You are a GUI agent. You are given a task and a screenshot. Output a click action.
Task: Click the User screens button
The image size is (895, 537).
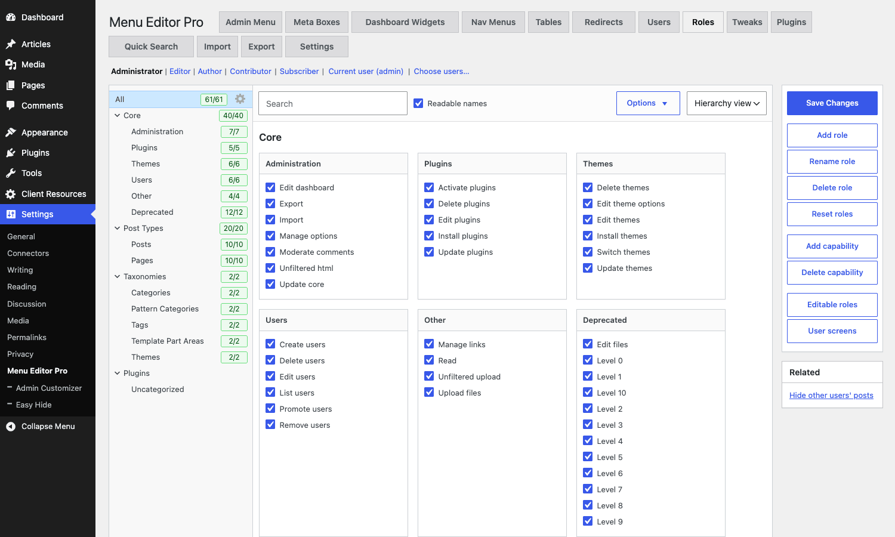832,331
